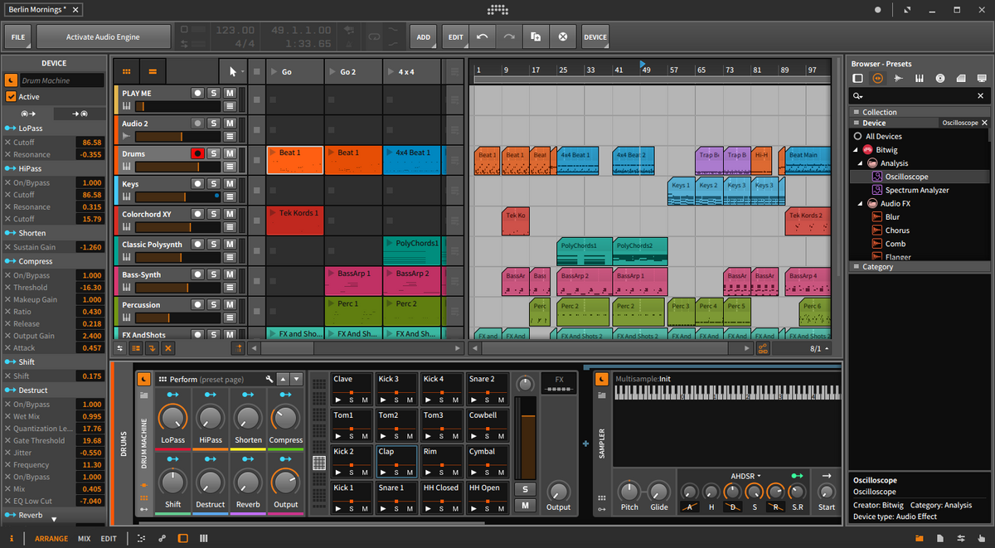Select the files monitor browser icon
Viewport: 995px width, 548px height.
point(982,79)
